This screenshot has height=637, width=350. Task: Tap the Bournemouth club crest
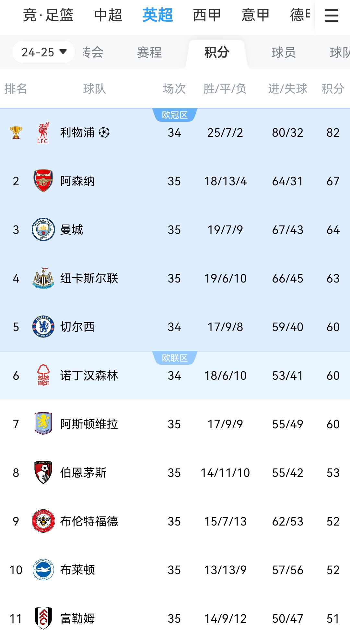[x=43, y=472]
